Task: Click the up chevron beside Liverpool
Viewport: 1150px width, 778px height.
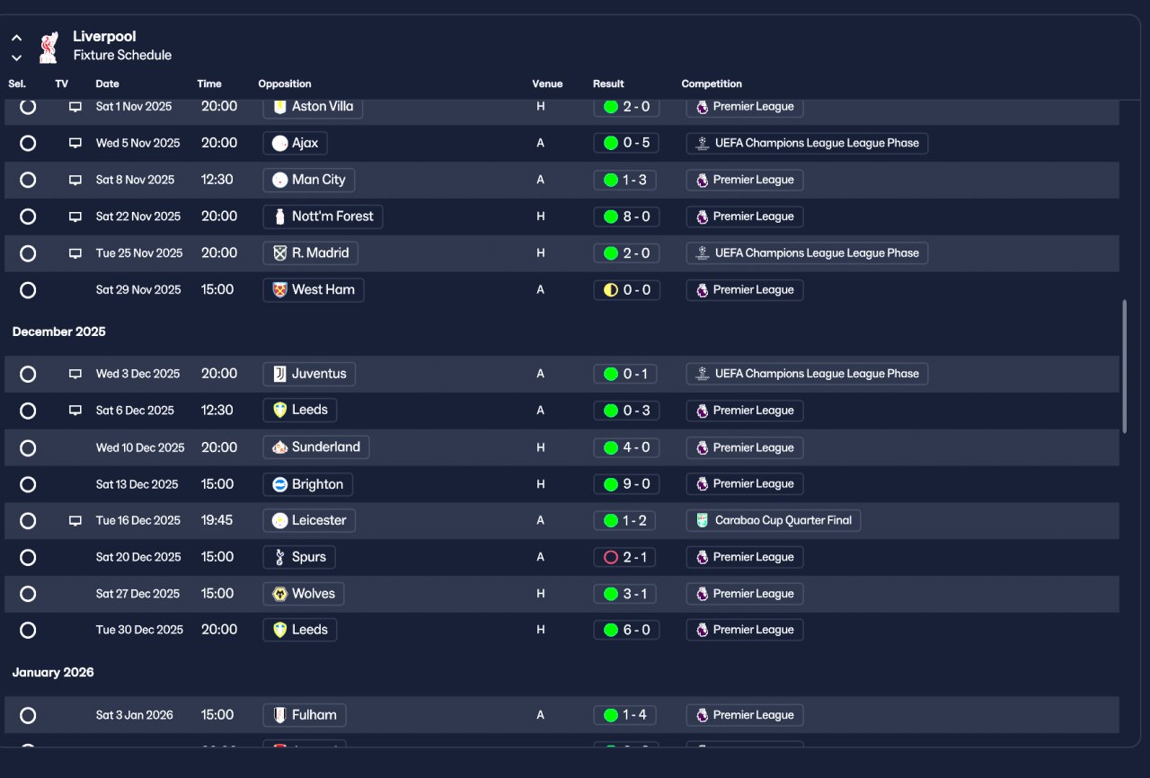Action: coord(16,38)
